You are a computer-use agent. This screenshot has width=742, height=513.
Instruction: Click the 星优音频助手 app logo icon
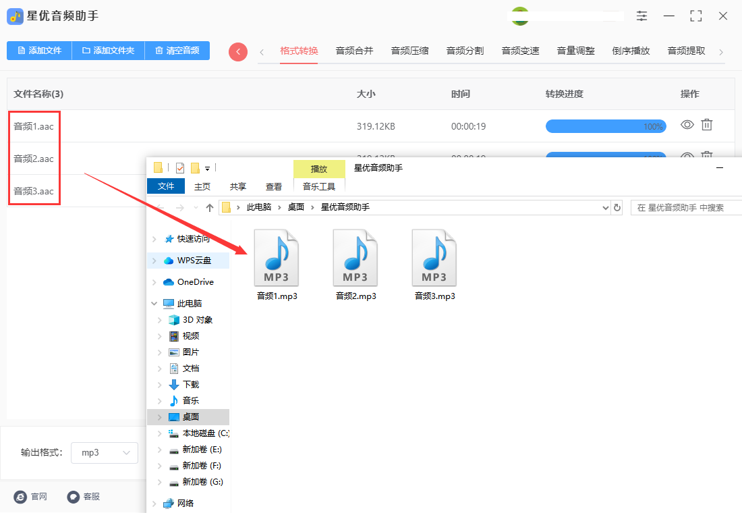(15, 17)
